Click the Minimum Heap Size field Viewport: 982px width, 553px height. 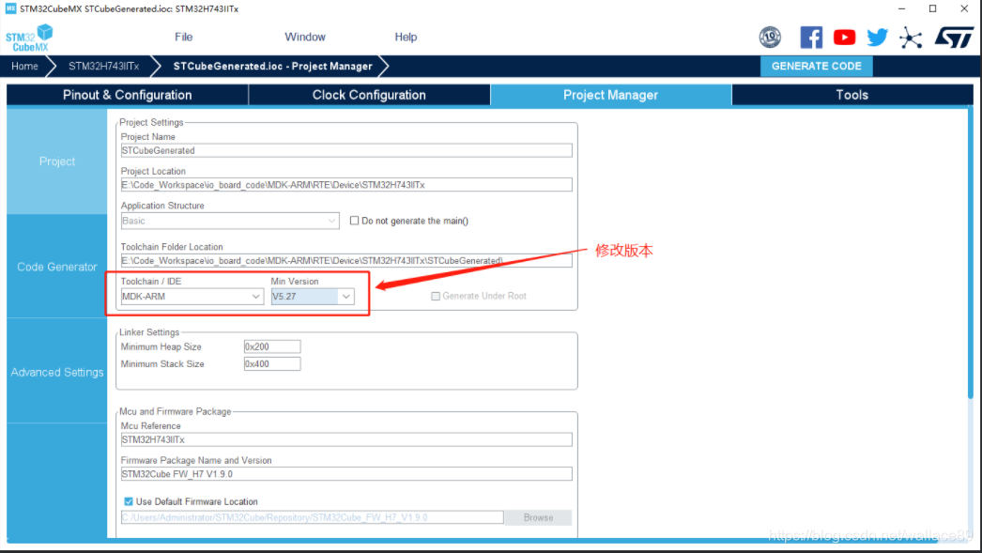pos(271,346)
